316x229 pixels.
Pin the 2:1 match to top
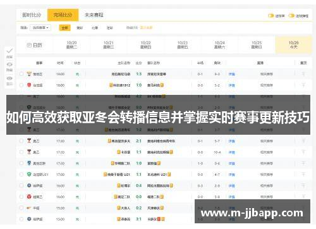coord(303,141)
